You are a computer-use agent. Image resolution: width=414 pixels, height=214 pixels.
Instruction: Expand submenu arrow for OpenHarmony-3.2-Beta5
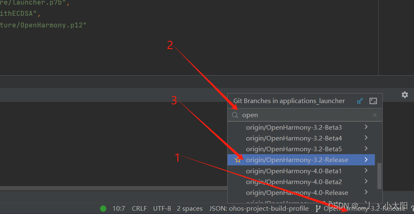(x=366, y=149)
